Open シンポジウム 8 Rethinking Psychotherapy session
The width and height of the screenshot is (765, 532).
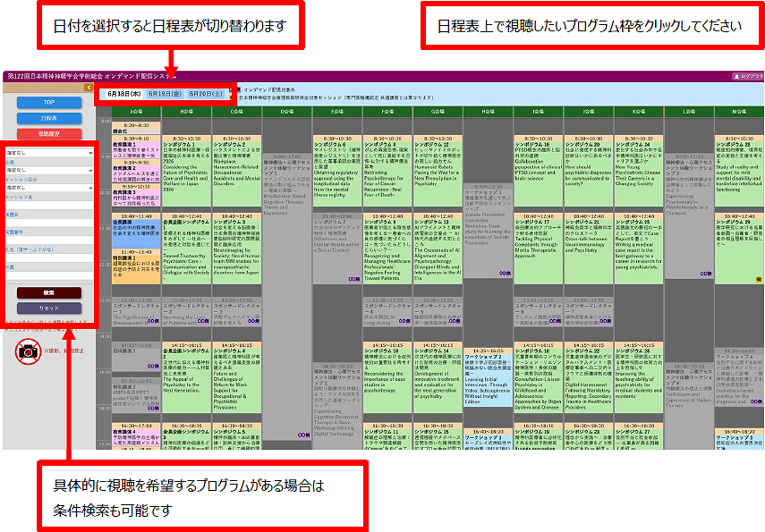click(x=387, y=171)
